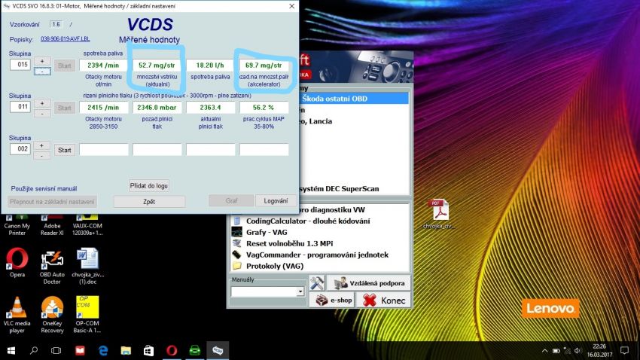Screen dimensions: 640x360
Task: Click the 18.20 l/h consumption value
Action: [210, 66]
